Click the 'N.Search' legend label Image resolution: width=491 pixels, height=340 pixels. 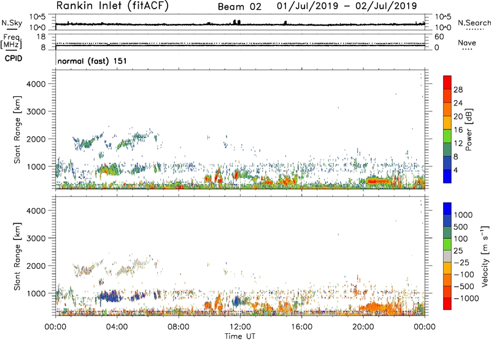(474, 23)
